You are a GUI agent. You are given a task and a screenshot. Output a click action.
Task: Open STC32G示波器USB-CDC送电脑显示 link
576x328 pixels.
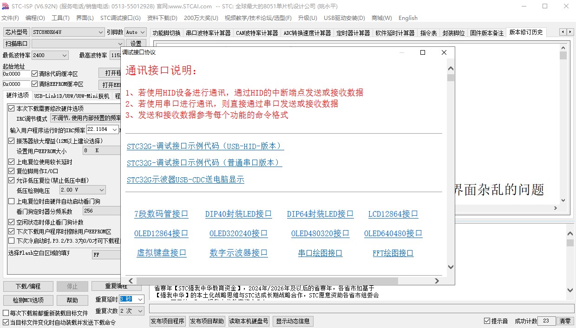(185, 180)
